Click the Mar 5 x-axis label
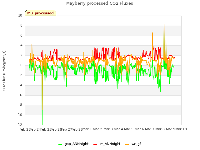The height and width of the screenshot is (150, 200). coord(129,129)
